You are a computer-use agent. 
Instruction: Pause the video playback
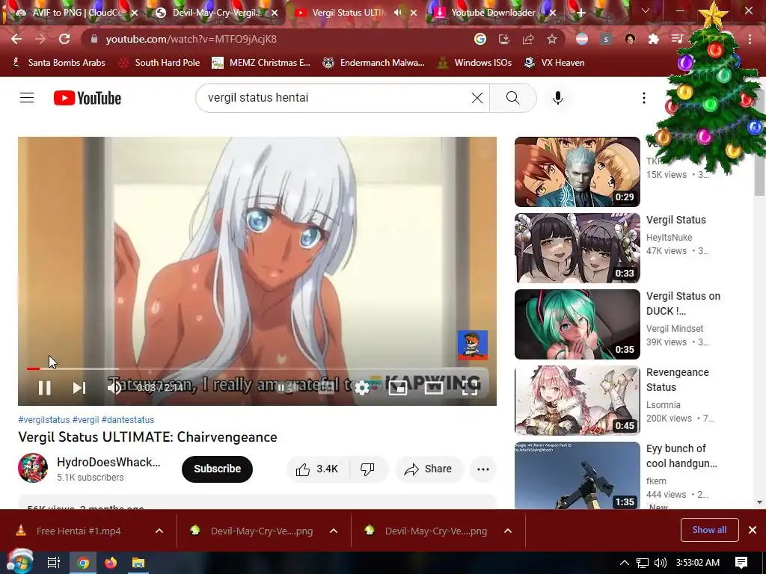pyautogui.click(x=44, y=388)
